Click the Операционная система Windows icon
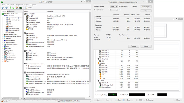 pos(5,36)
